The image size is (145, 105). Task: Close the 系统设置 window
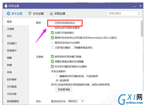[x=140, y=6]
